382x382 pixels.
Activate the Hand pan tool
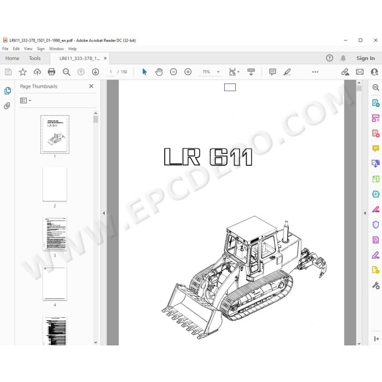(x=159, y=72)
